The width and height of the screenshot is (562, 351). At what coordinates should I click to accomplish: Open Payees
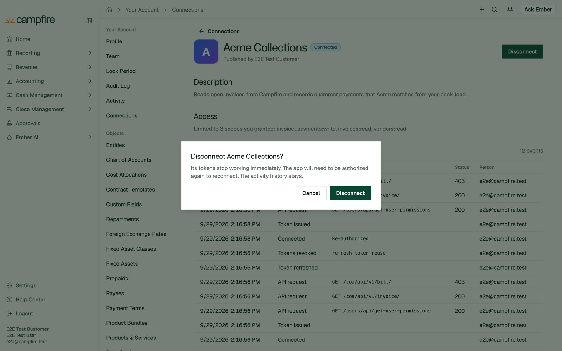[115, 293]
